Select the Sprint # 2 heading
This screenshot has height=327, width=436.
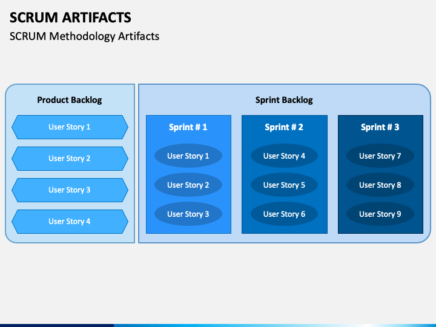click(x=284, y=127)
